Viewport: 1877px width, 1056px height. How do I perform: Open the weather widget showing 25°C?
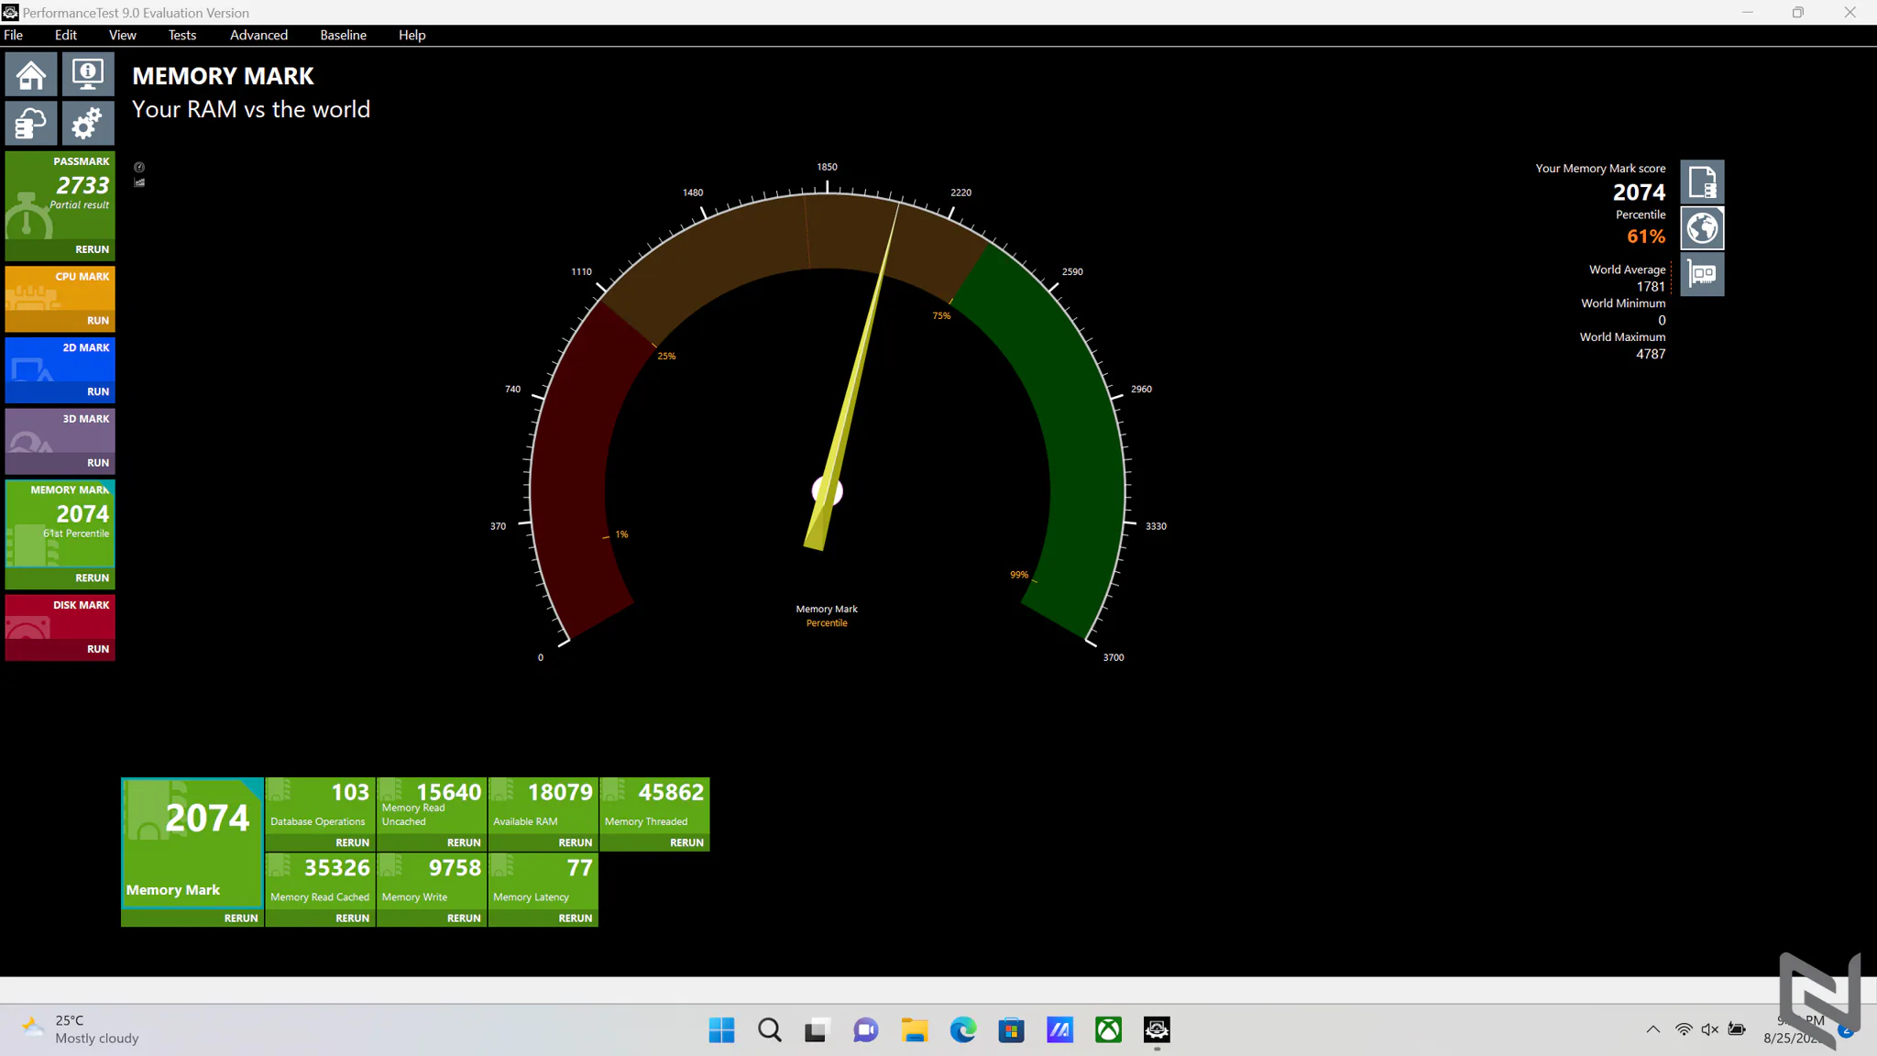81,1029
